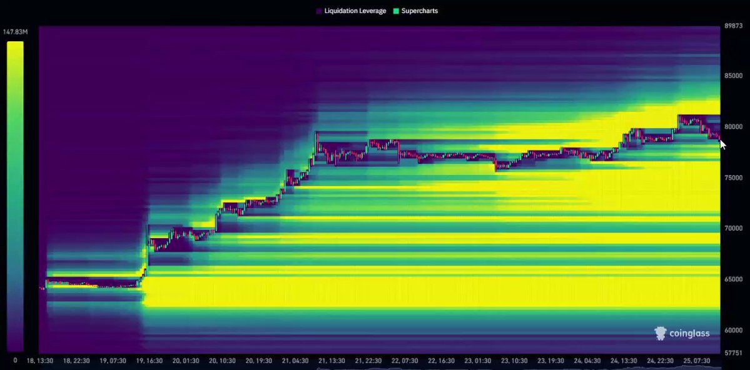Click the 70000 price axis label
Image resolution: width=750 pixels, height=370 pixels.
pyautogui.click(x=733, y=228)
